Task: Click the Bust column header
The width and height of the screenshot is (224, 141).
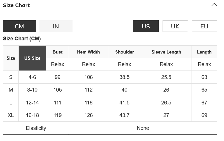Action: click(57, 52)
